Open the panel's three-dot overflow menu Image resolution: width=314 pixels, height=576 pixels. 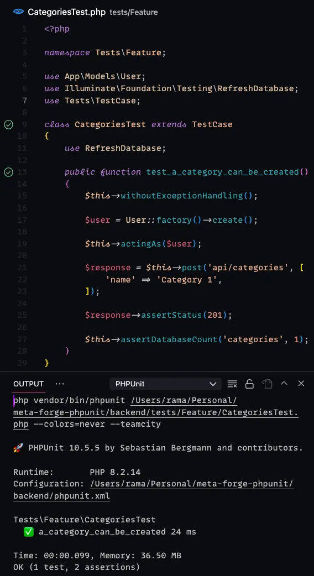point(60,384)
